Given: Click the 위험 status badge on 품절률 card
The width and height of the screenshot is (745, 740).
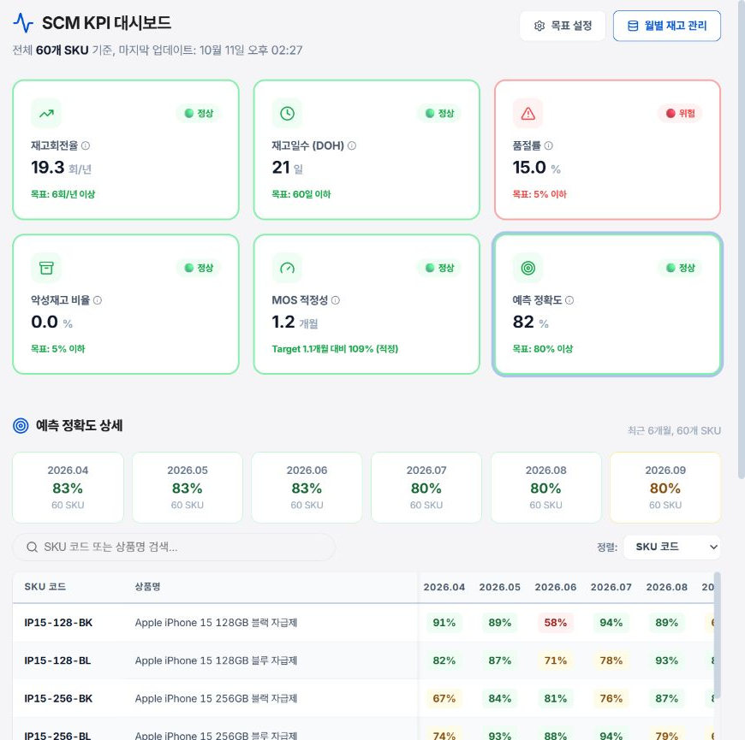Looking at the screenshot, I should 681,114.
